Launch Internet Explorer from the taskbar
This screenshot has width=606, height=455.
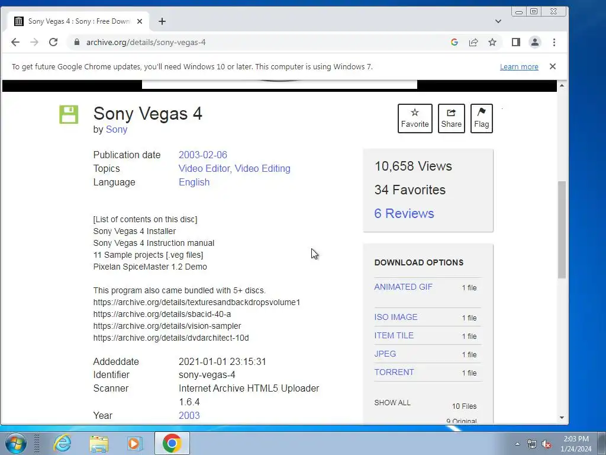coord(62,443)
